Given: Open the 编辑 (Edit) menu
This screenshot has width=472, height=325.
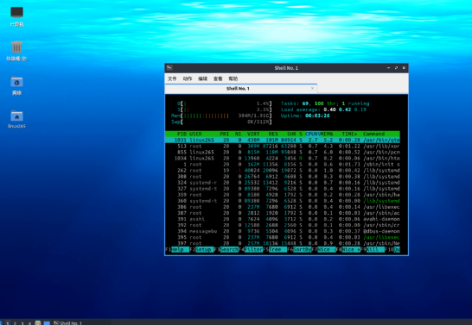Looking at the screenshot, I should point(202,78).
